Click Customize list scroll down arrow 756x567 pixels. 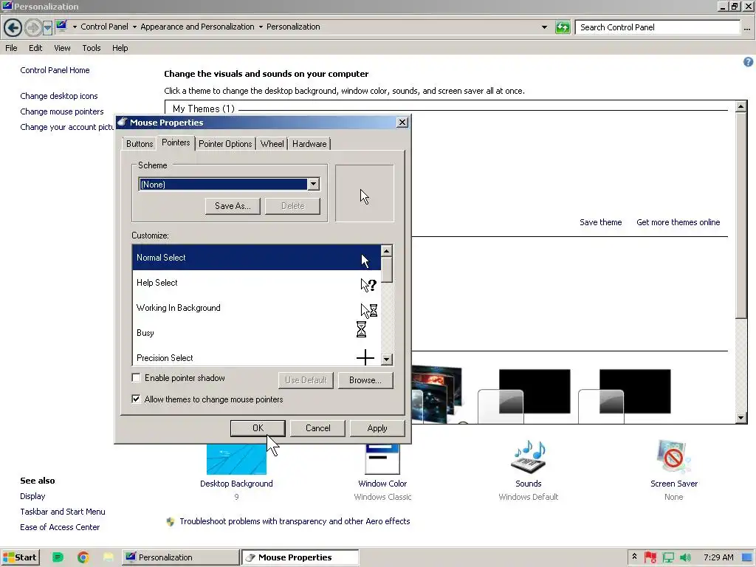pos(387,360)
